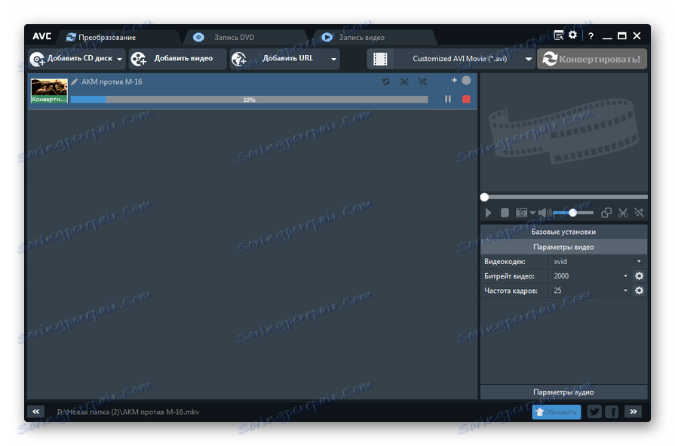Image resolution: width=675 pixels, height=446 pixels.
Task: Collapse the left panel with double arrows
Action: 35,412
